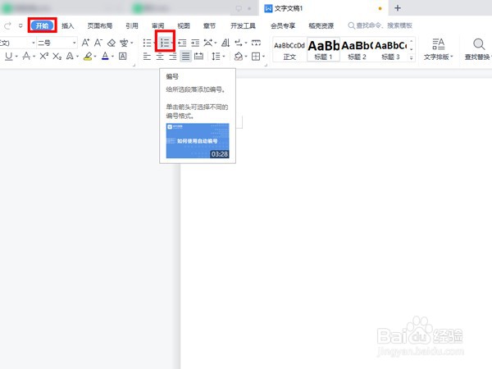Apply distributed alignment
This screenshot has height=369, width=492.
(x=198, y=57)
